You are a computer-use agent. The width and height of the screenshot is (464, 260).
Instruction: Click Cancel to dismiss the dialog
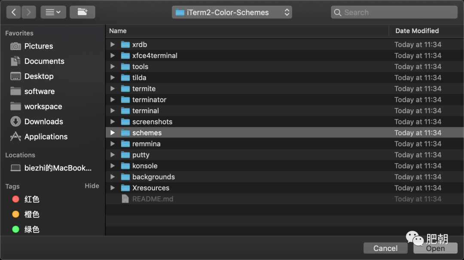pos(385,248)
